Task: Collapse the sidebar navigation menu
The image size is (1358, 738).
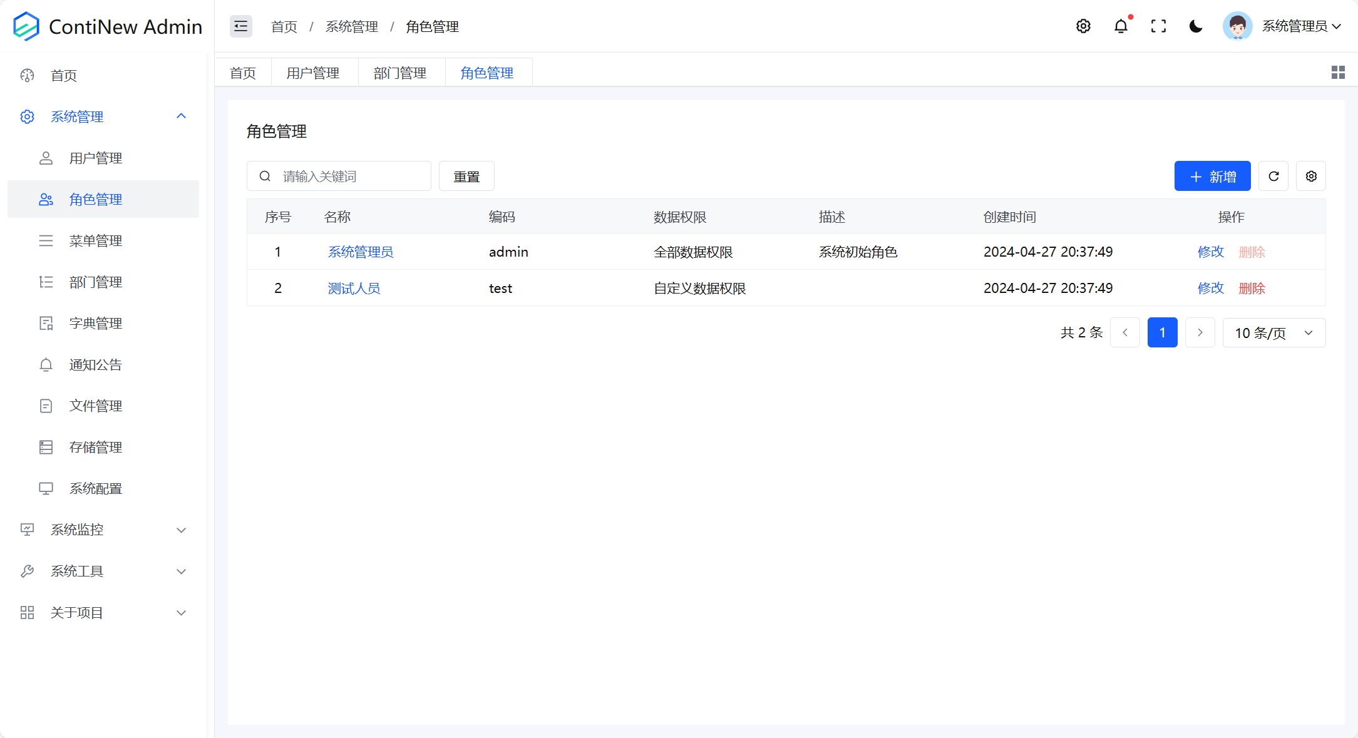Action: tap(240, 26)
